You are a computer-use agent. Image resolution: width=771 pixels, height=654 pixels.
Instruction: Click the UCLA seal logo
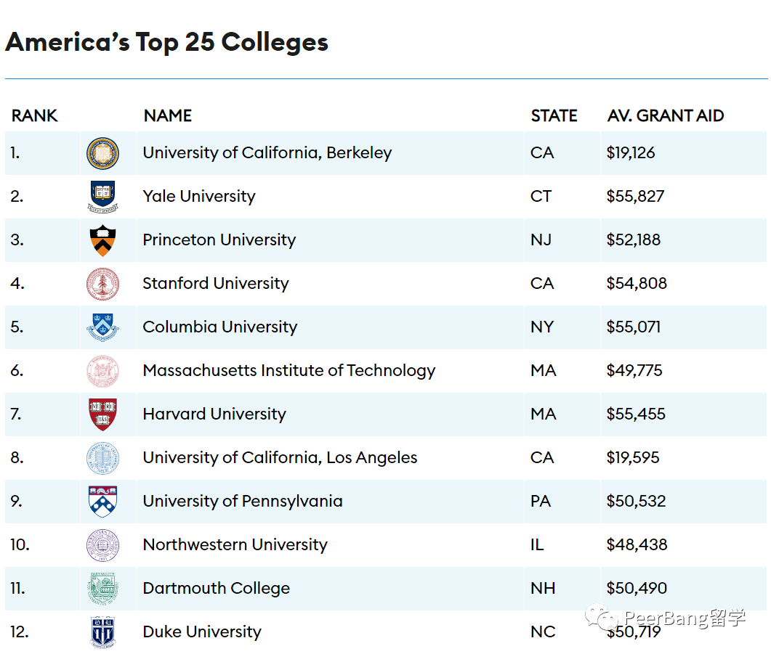(x=102, y=458)
